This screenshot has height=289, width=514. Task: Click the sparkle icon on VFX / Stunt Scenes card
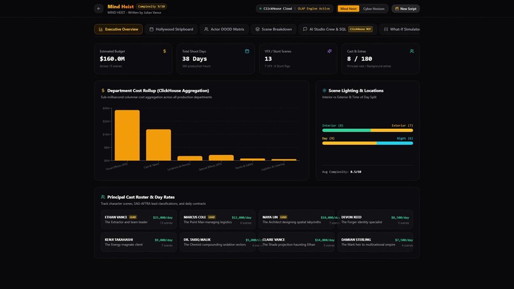pos(330,51)
